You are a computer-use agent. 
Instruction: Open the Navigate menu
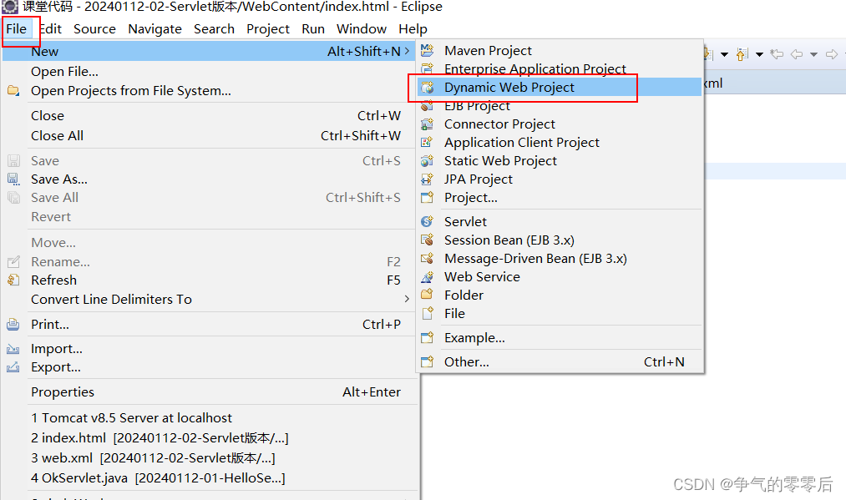[x=155, y=29]
